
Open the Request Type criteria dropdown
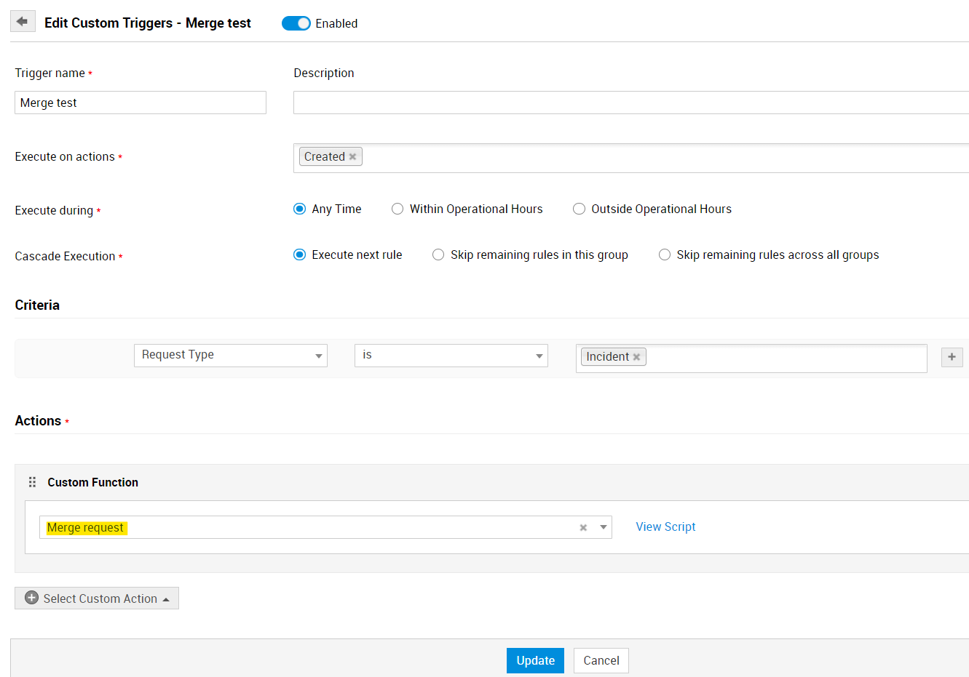click(230, 356)
